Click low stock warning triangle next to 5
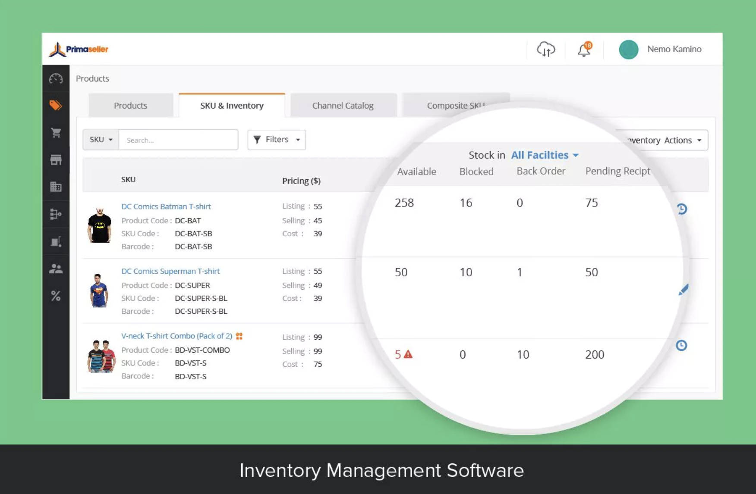 (x=408, y=354)
